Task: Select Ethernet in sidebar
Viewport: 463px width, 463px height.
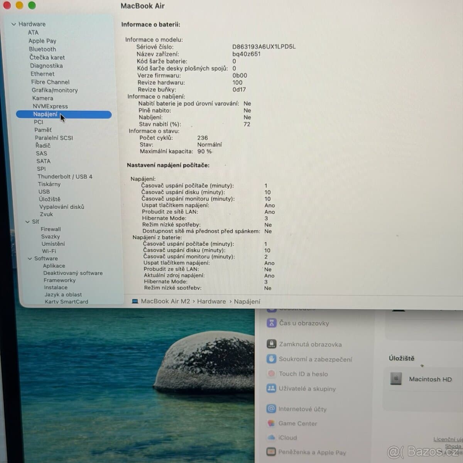Action: point(42,74)
